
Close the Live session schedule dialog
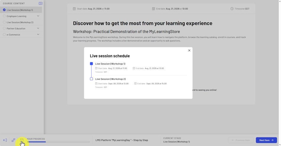189,50
